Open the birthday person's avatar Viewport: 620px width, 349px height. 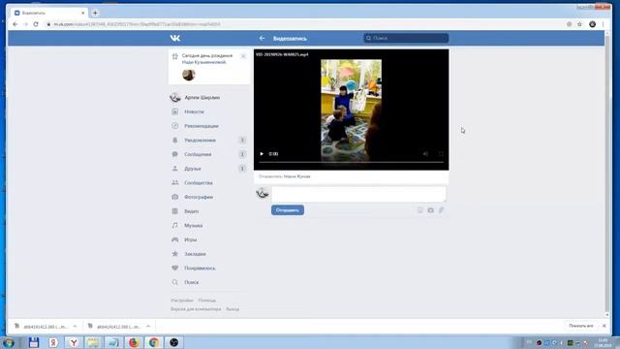pos(189,75)
